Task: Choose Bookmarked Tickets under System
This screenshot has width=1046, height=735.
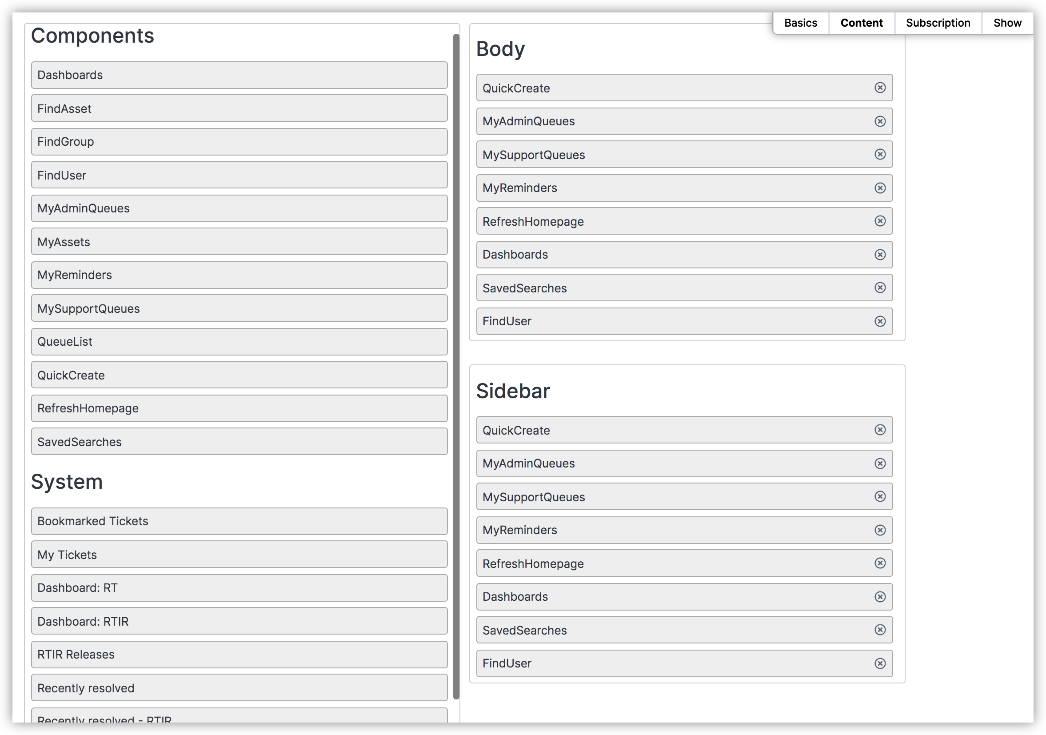Action: [x=239, y=521]
